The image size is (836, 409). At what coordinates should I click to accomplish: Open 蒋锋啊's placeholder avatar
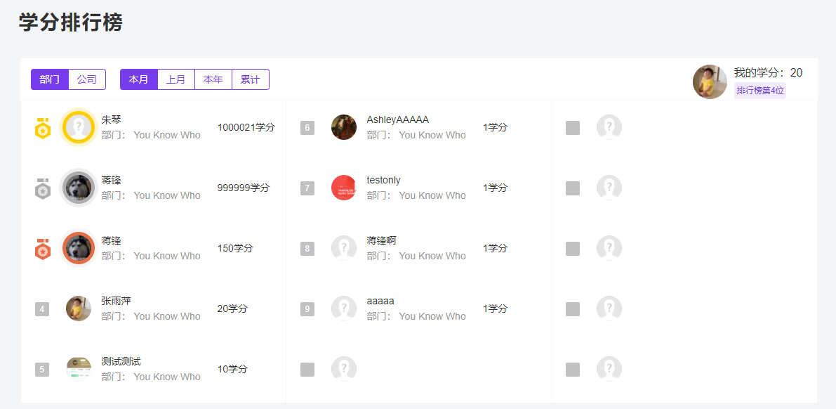coord(344,248)
